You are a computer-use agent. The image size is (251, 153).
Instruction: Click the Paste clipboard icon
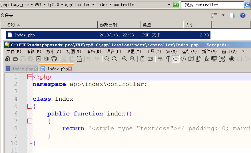click(x=79, y=59)
